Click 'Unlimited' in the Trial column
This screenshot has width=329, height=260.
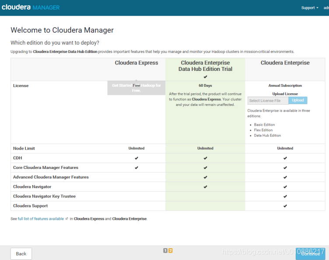point(205,148)
